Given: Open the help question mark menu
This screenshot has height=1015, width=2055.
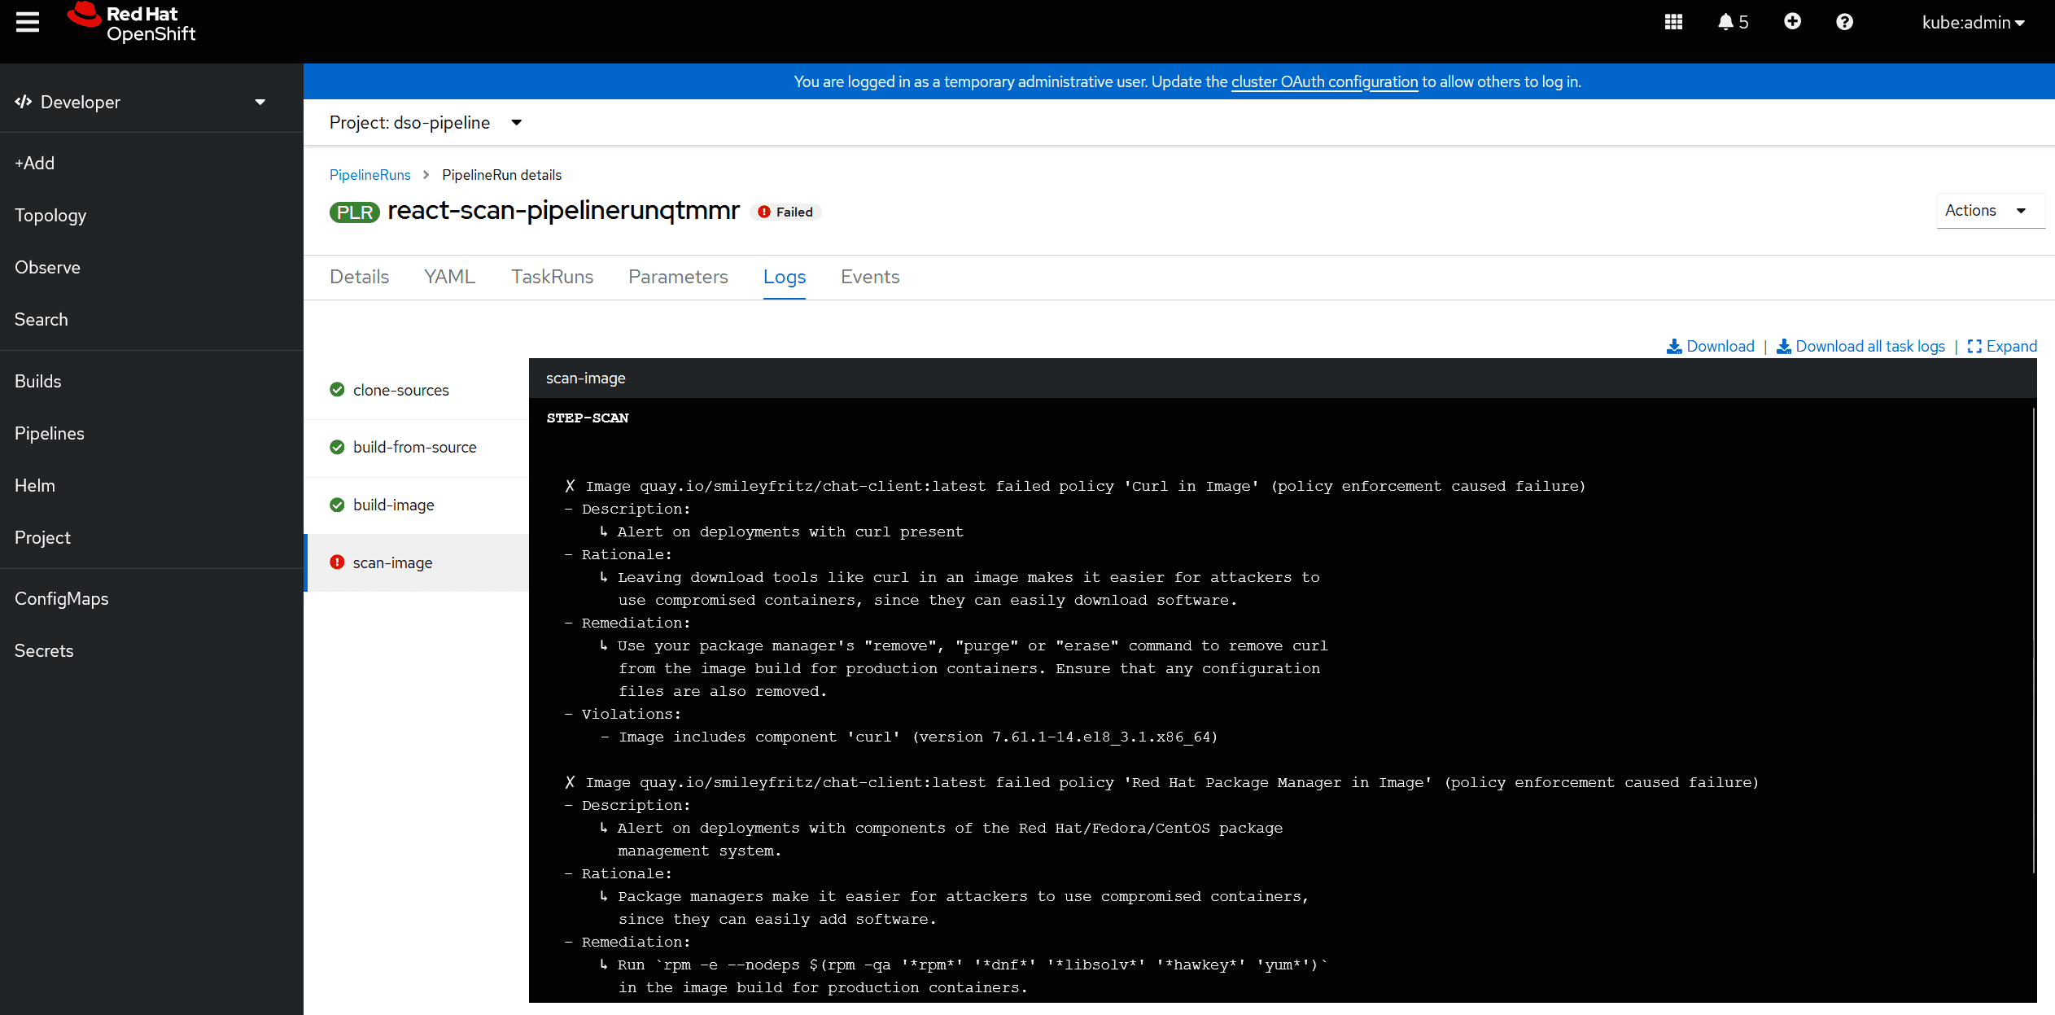Looking at the screenshot, I should click(x=1844, y=22).
